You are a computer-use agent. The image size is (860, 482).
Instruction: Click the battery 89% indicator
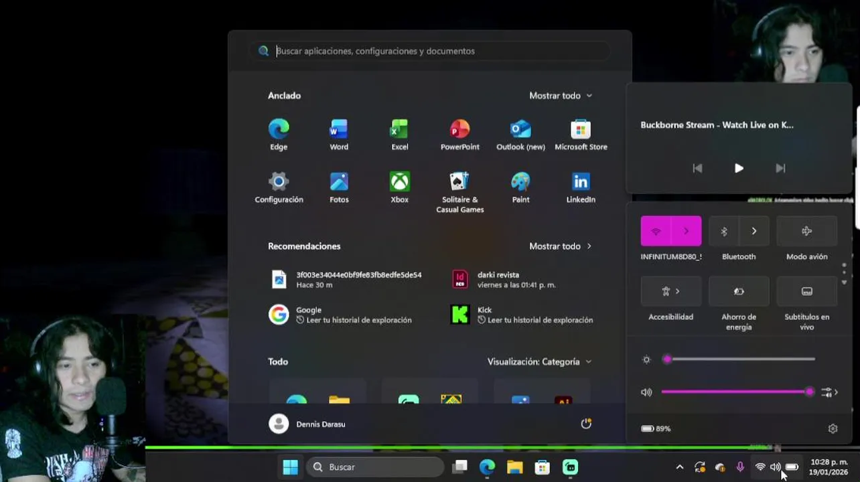click(x=656, y=428)
